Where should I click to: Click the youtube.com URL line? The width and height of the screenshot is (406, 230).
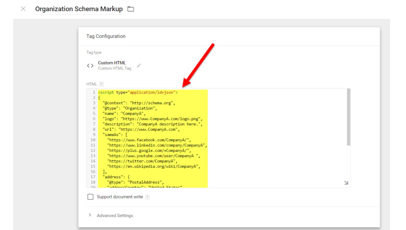154,156
